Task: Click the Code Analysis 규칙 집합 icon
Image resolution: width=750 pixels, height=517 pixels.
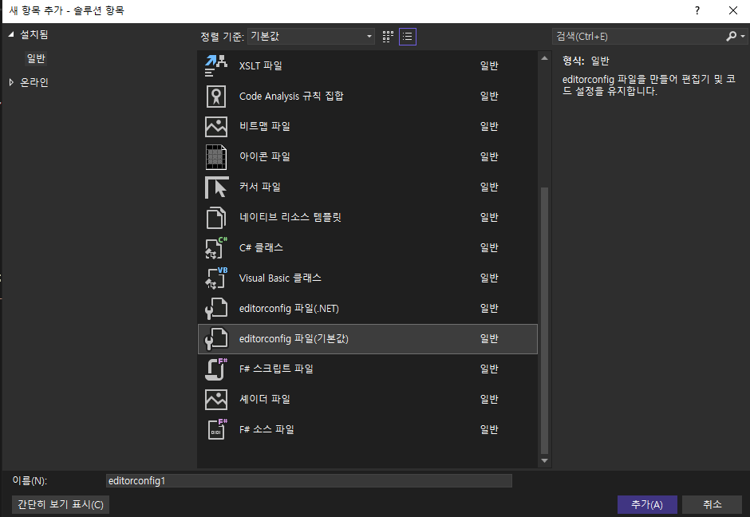Action: pos(216,96)
